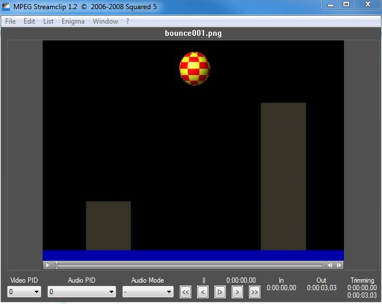Click the checkered ball in preview
Image resolution: width=382 pixels, height=304 pixels.
[x=195, y=69]
